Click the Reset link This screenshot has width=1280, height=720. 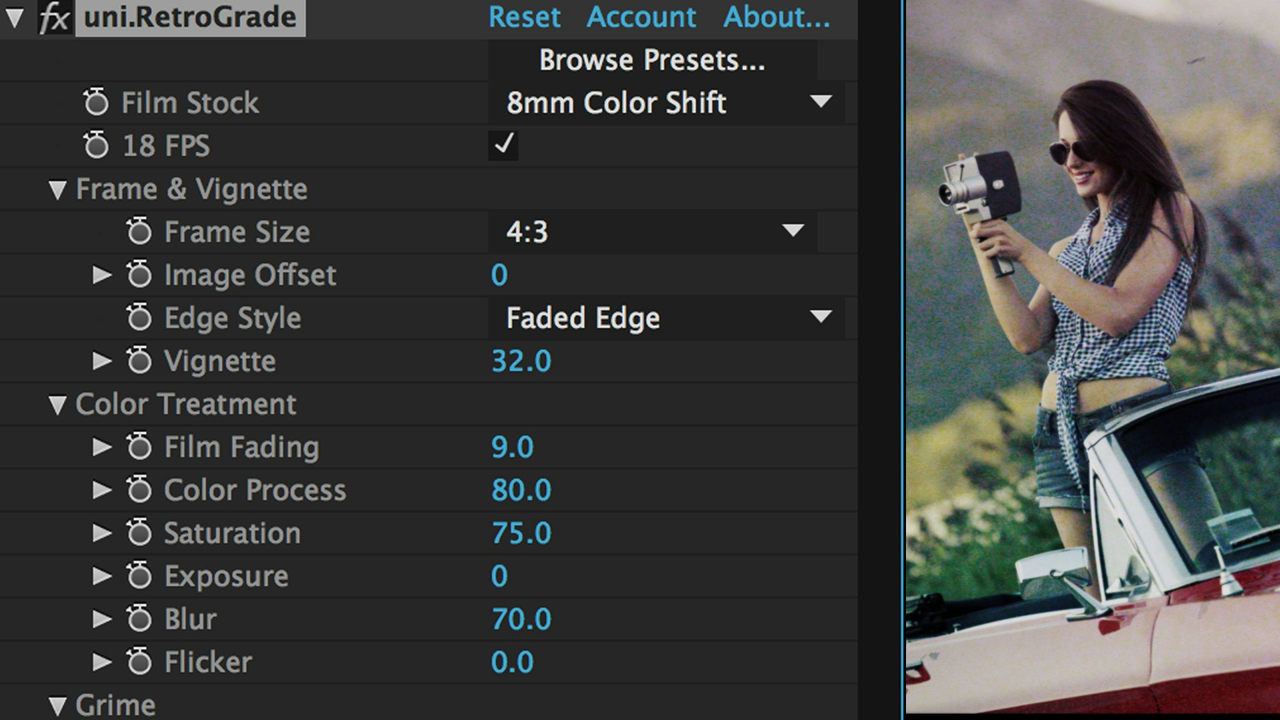(524, 17)
